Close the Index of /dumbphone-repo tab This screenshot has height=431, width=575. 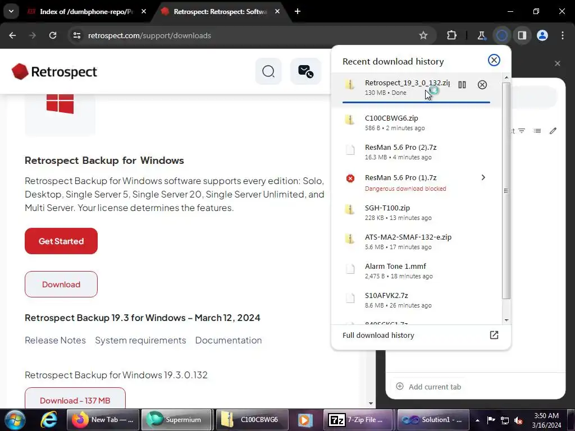point(144,12)
